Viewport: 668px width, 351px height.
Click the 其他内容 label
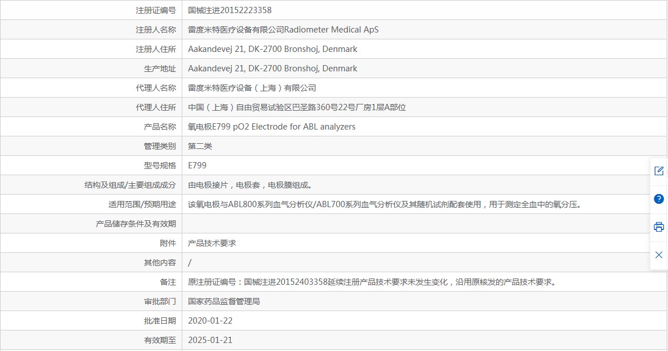click(x=160, y=263)
